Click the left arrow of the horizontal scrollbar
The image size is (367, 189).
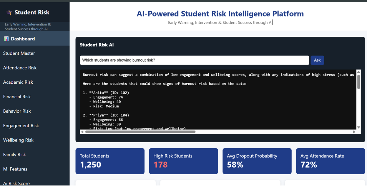tap(82, 132)
